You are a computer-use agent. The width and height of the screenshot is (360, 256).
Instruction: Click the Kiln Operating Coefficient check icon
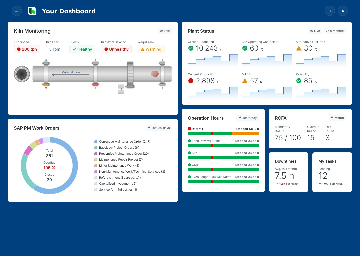pos(245,48)
